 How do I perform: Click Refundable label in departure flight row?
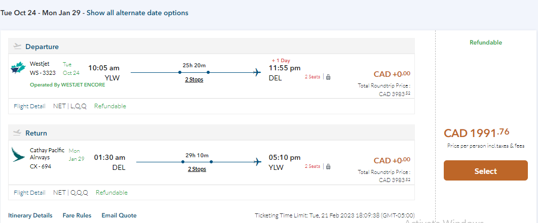point(110,106)
